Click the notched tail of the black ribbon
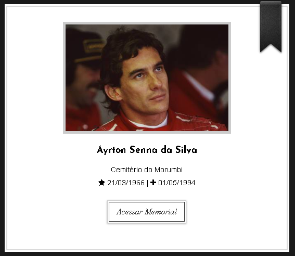The height and width of the screenshot is (256, 295). 271,48
